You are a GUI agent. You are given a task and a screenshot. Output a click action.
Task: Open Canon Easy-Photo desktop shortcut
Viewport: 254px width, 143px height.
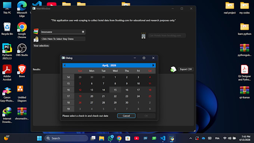click(x=7, y=94)
